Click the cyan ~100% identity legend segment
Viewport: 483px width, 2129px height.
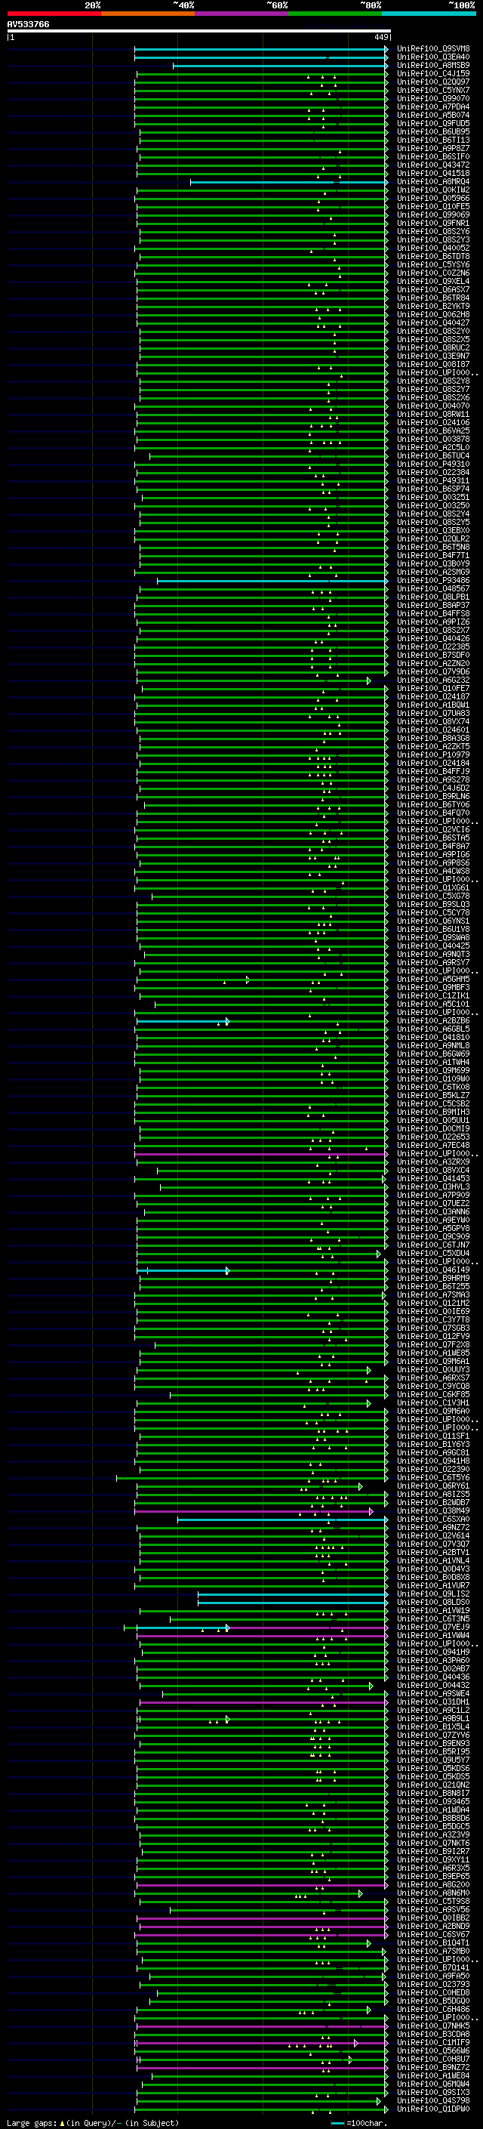(x=429, y=14)
